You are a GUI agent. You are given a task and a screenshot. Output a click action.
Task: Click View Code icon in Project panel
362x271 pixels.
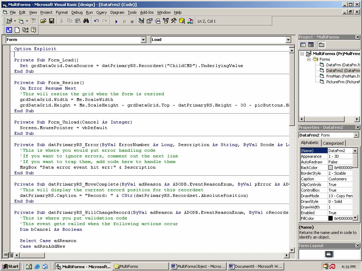[x=303, y=45]
